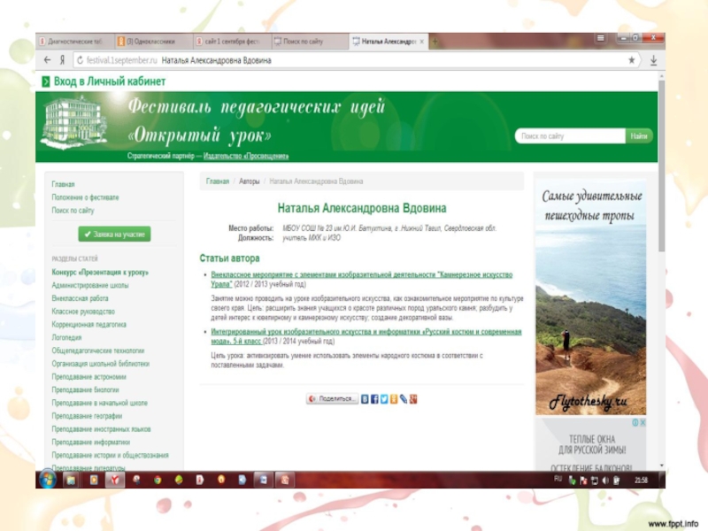The width and height of the screenshot is (708, 531).
Task: Click inside the site search field
Action: pyautogui.click(x=570, y=136)
